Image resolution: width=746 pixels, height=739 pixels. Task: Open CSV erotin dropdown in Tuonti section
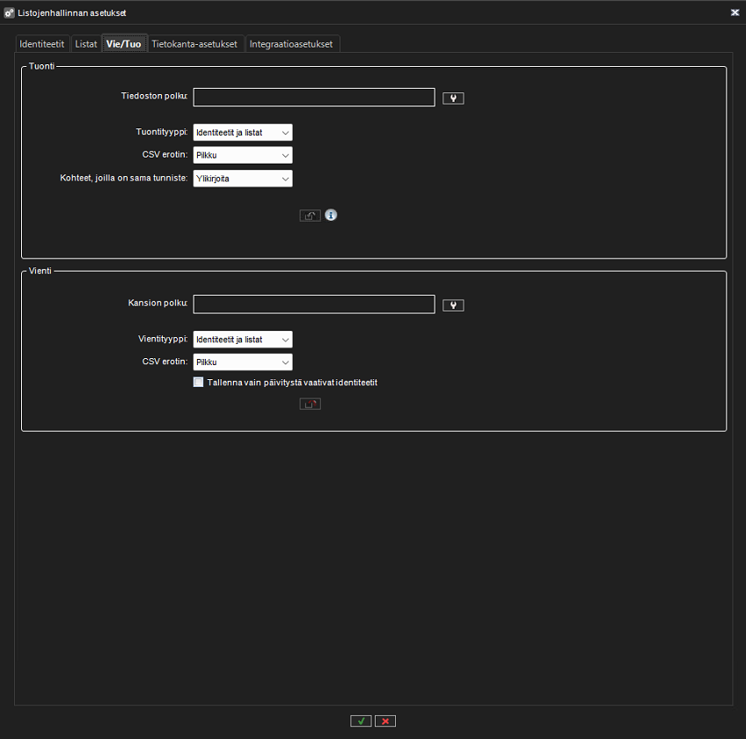click(x=243, y=155)
